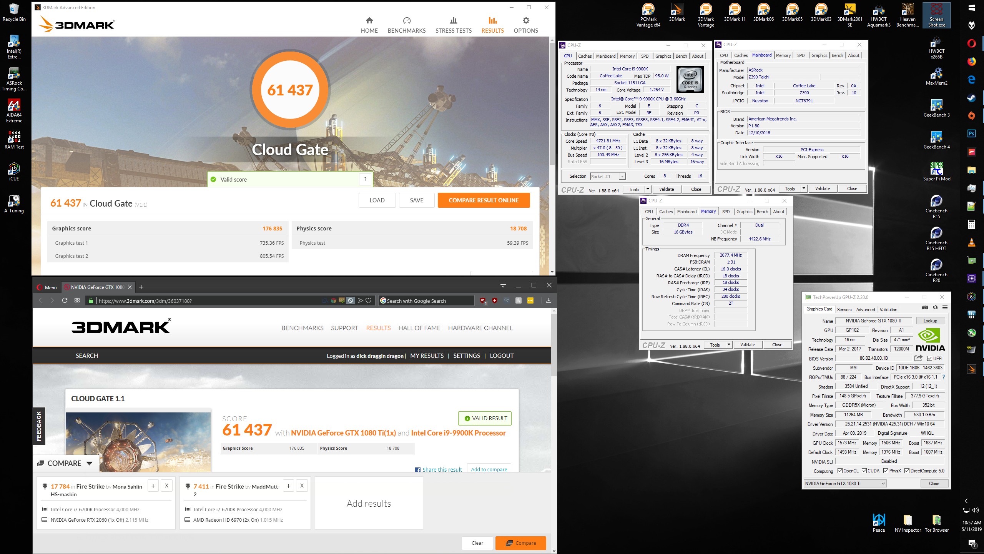Click the Windows Start button
984x554 pixels.
click(971, 8)
